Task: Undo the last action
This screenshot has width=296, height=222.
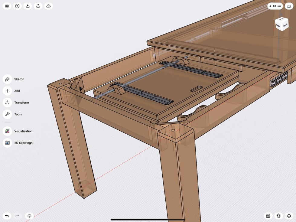Action: tap(7, 216)
